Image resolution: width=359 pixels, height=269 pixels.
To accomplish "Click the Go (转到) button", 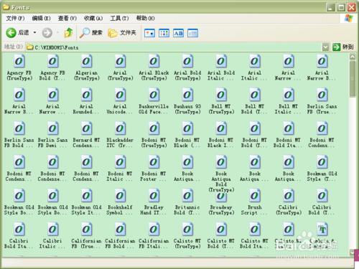I will click(x=343, y=47).
